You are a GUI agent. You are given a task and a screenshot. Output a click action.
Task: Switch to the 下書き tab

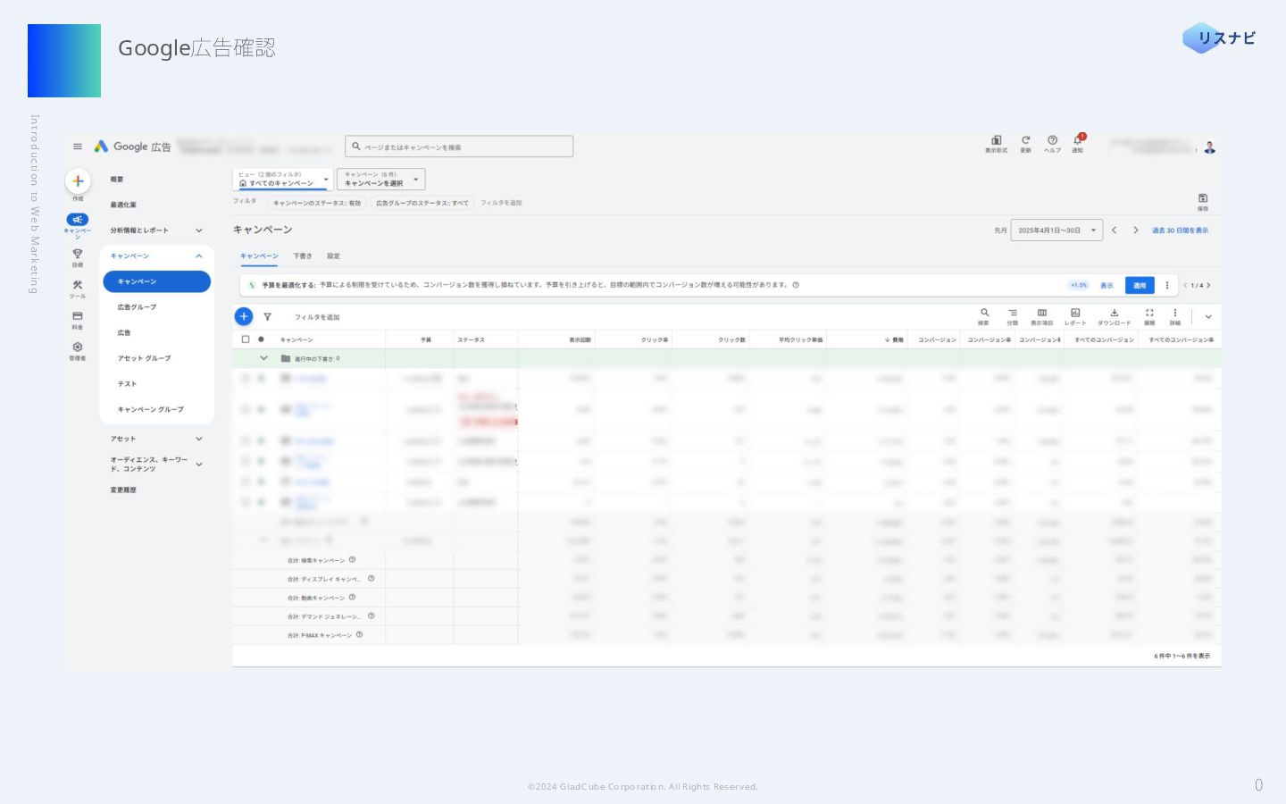point(303,256)
